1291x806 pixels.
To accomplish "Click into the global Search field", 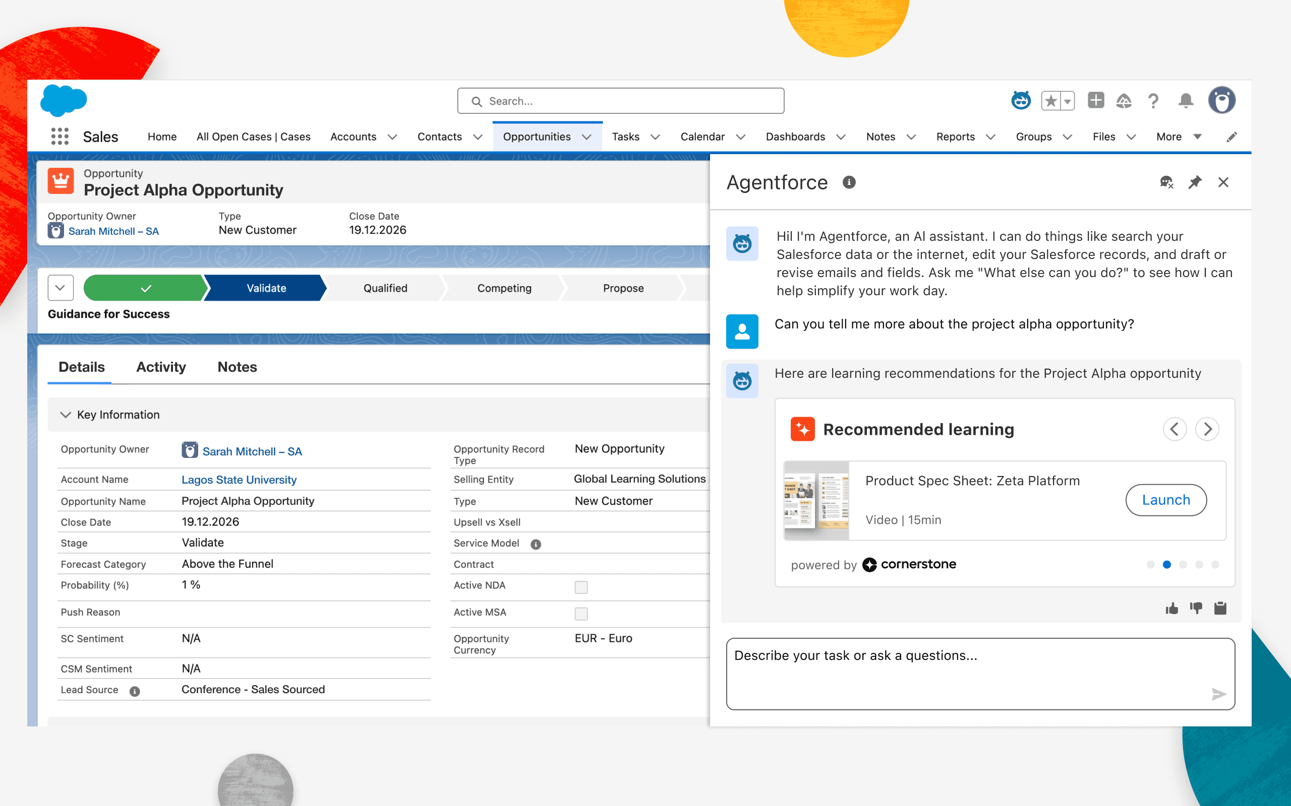I will pyautogui.click(x=620, y=101).
